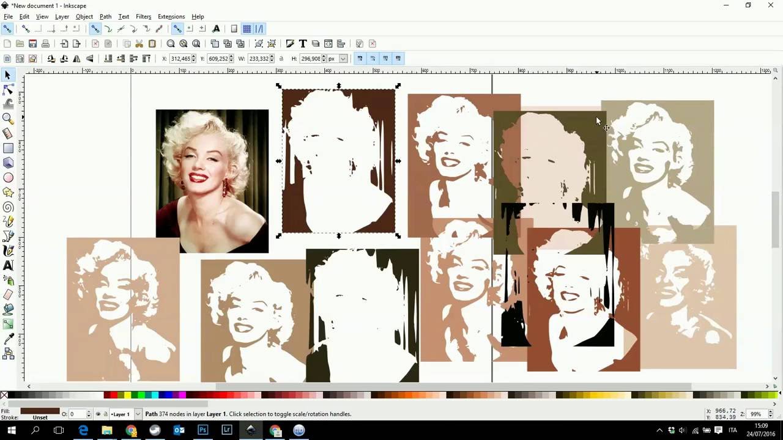Pick the Eraser tool
Screen dimensions: 783x440
tap(8, 295)
